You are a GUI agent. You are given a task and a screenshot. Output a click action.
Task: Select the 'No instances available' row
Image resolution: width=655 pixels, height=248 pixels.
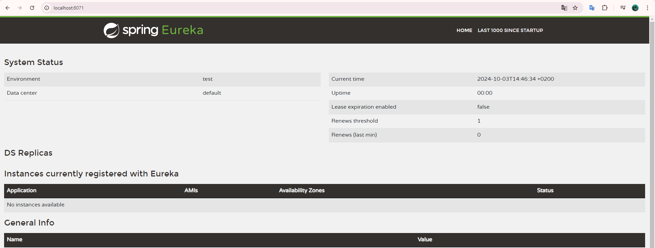324,205
